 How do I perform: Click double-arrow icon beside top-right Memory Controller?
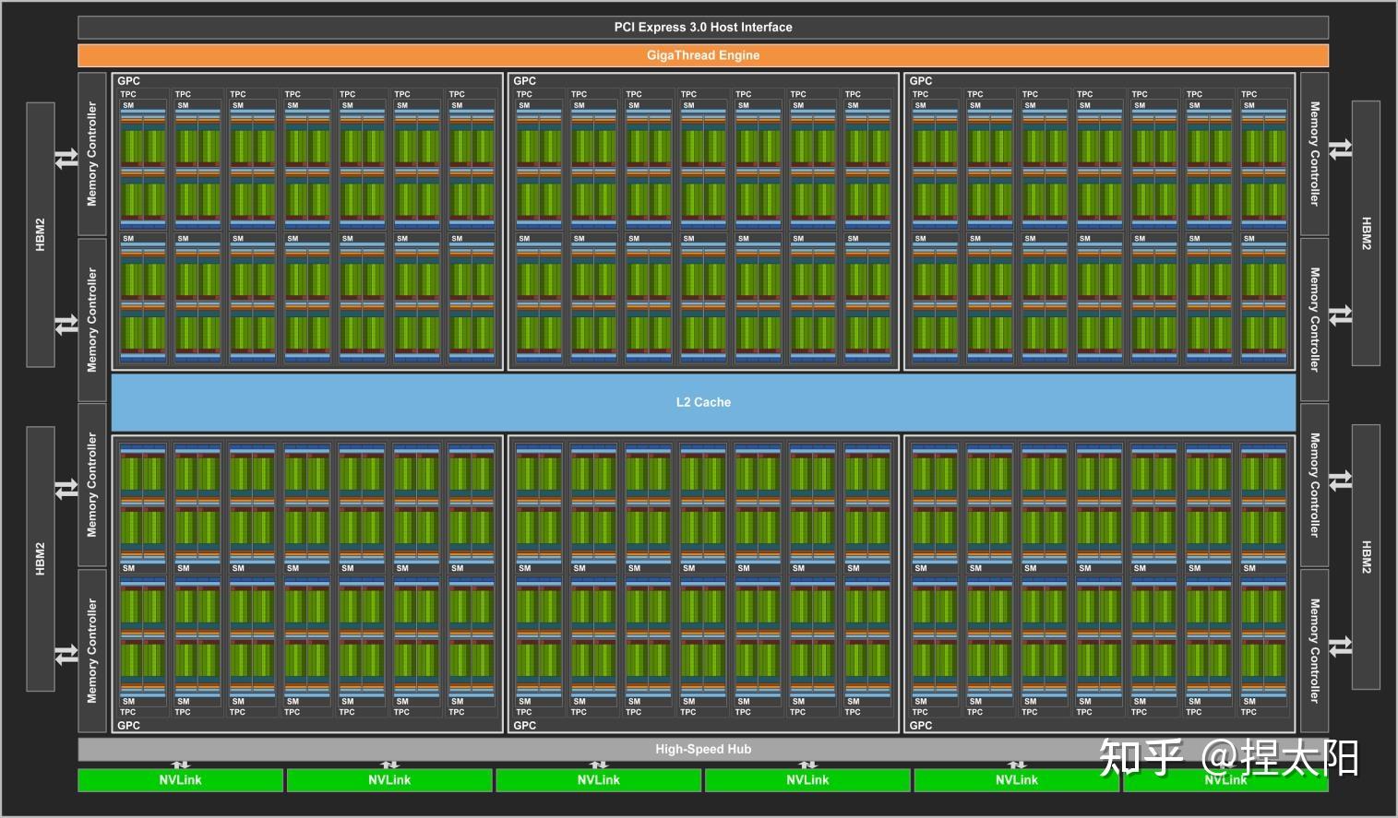(x=1341, y=148)
